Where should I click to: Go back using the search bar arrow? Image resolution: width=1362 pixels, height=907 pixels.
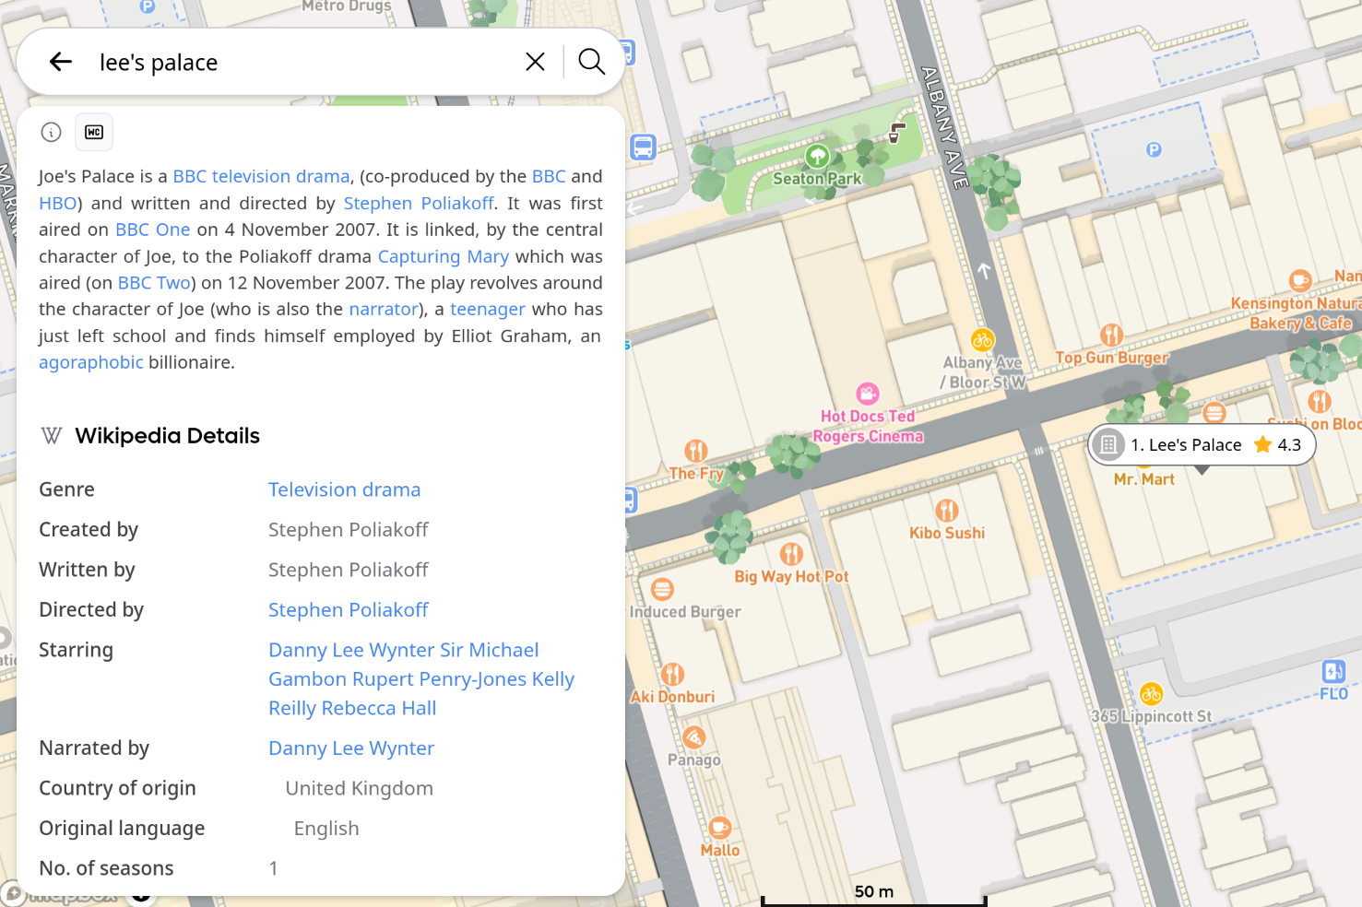pos(61,62)
